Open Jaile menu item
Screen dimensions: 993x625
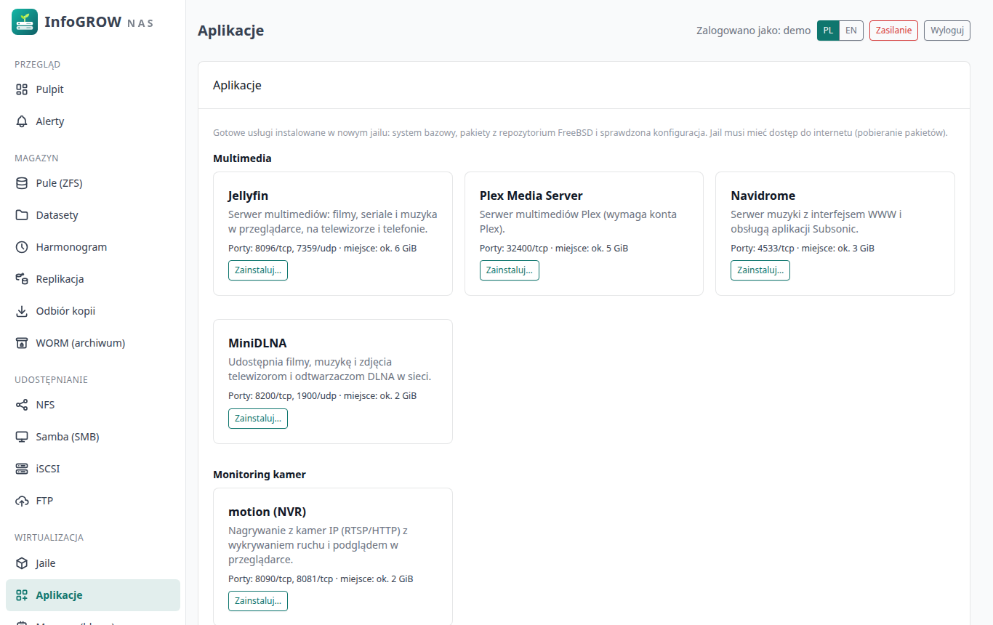tap(93, 563)
